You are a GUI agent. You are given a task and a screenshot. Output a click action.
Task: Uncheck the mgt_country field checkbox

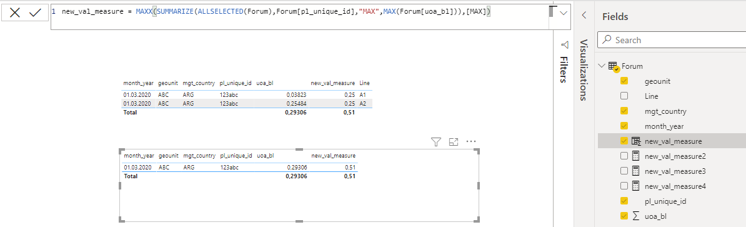[624, 111]
